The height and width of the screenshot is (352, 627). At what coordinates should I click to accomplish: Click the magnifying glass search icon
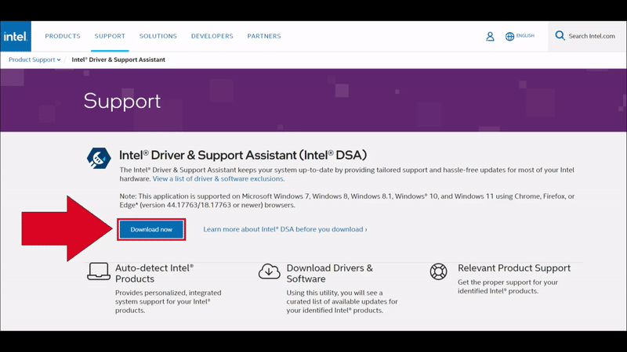point(560,36)
